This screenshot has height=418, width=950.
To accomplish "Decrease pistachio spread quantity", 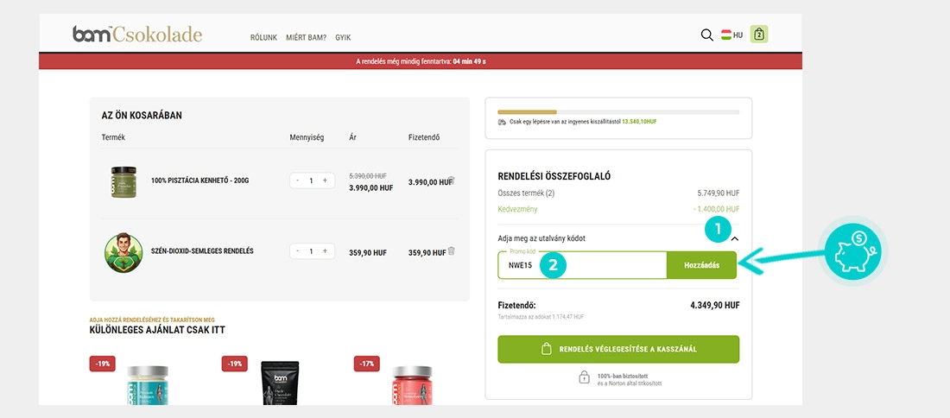I will (x=297, y=180).
